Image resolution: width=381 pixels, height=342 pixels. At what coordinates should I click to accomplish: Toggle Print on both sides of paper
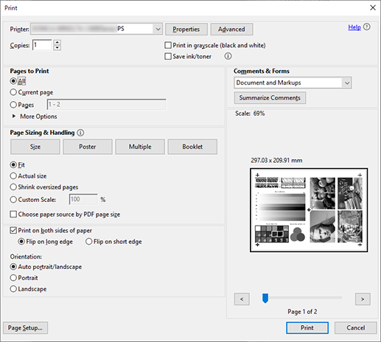click(x=13, y=231)
